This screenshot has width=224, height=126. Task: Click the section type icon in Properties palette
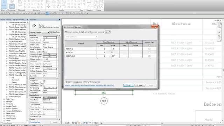pos(34,26)
